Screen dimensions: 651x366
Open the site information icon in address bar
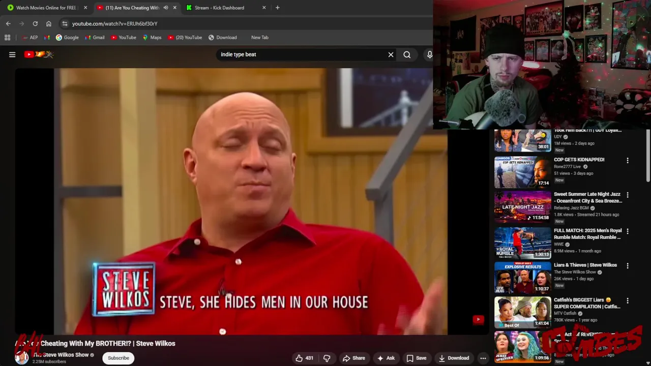click(64, 23)
